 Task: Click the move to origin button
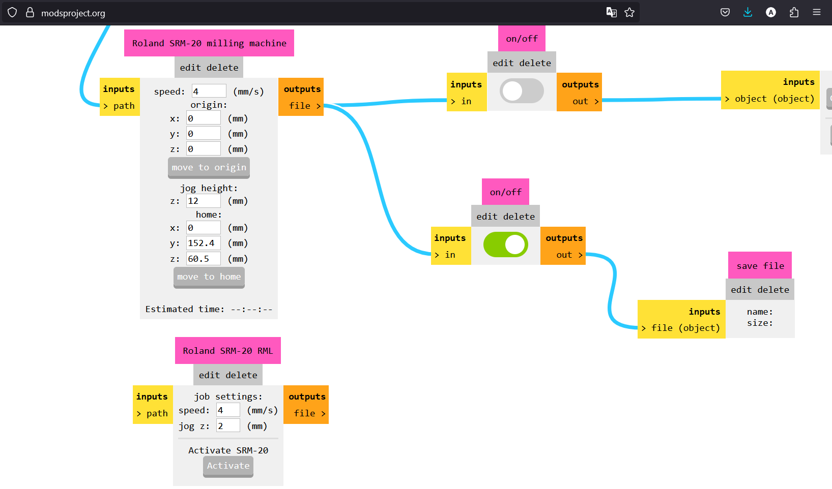tap(209, 168)
